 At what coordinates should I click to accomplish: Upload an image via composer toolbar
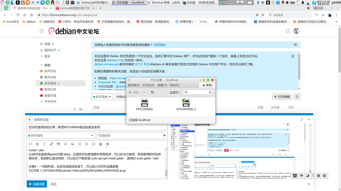[x=73, y=144]
